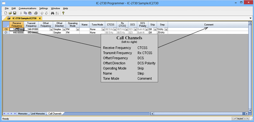Move the channel up with the up arrow icon
Screen dimensions: 254x122
[42, 13]
